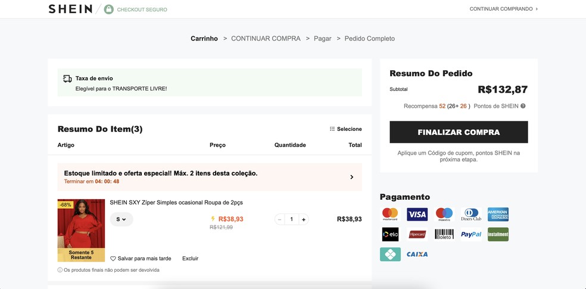The width and height of the screenshot is (586, 289).
Task: Go to the CONTINUAR COMPRA step
Action: (x=266, y=39)
